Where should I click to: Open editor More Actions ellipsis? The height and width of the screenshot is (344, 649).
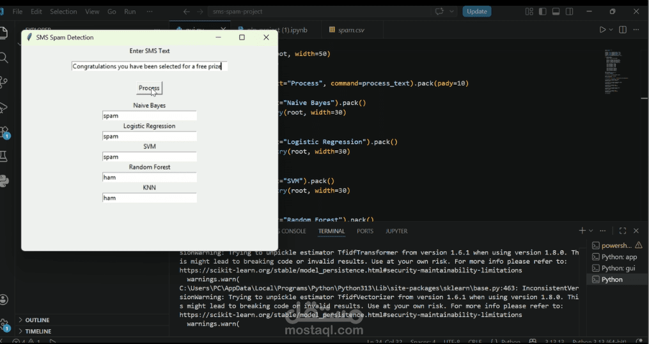point(636,30)
